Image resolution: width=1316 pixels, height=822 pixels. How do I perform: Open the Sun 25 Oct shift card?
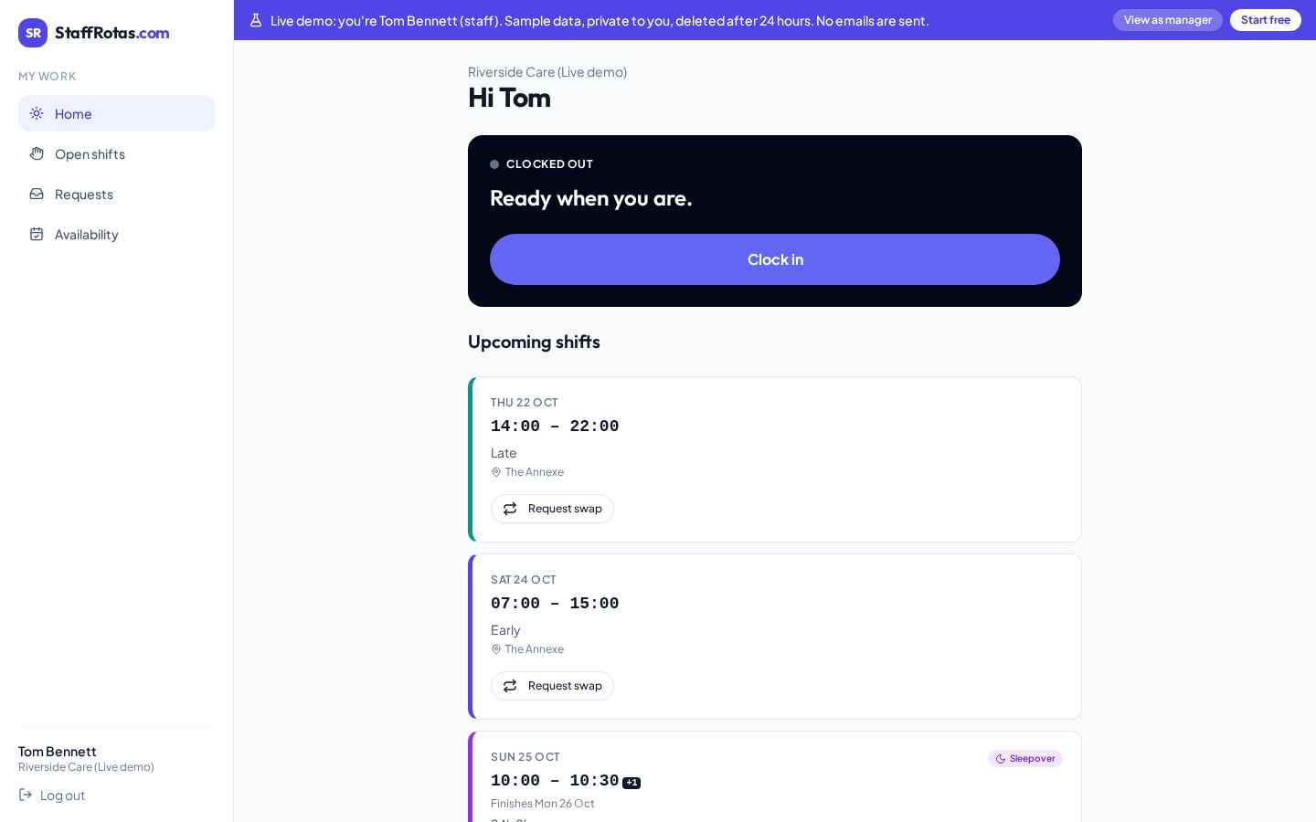pyautogui.click(x=775, y=777)
